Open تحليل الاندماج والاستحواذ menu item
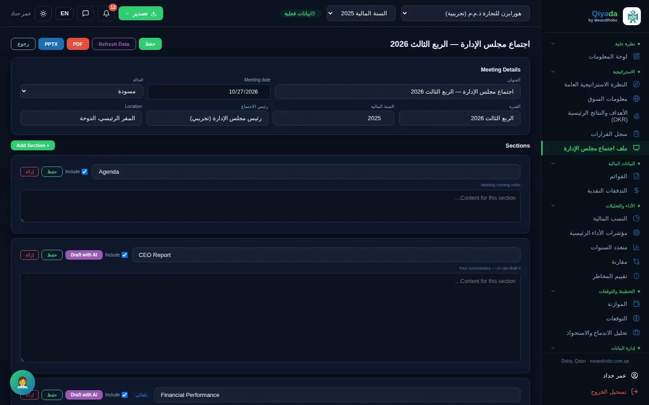Image resolution: width=649 pixels, height=405 pixels. tap(595, 333)
